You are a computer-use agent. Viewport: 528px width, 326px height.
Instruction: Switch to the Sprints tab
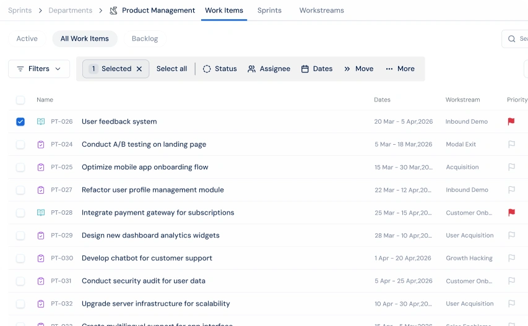(269, 11)
